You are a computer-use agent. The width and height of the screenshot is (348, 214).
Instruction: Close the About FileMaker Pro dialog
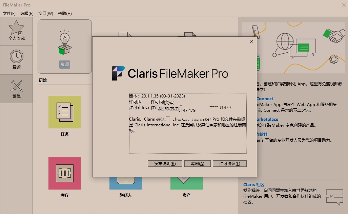click(x=252, y=41)
